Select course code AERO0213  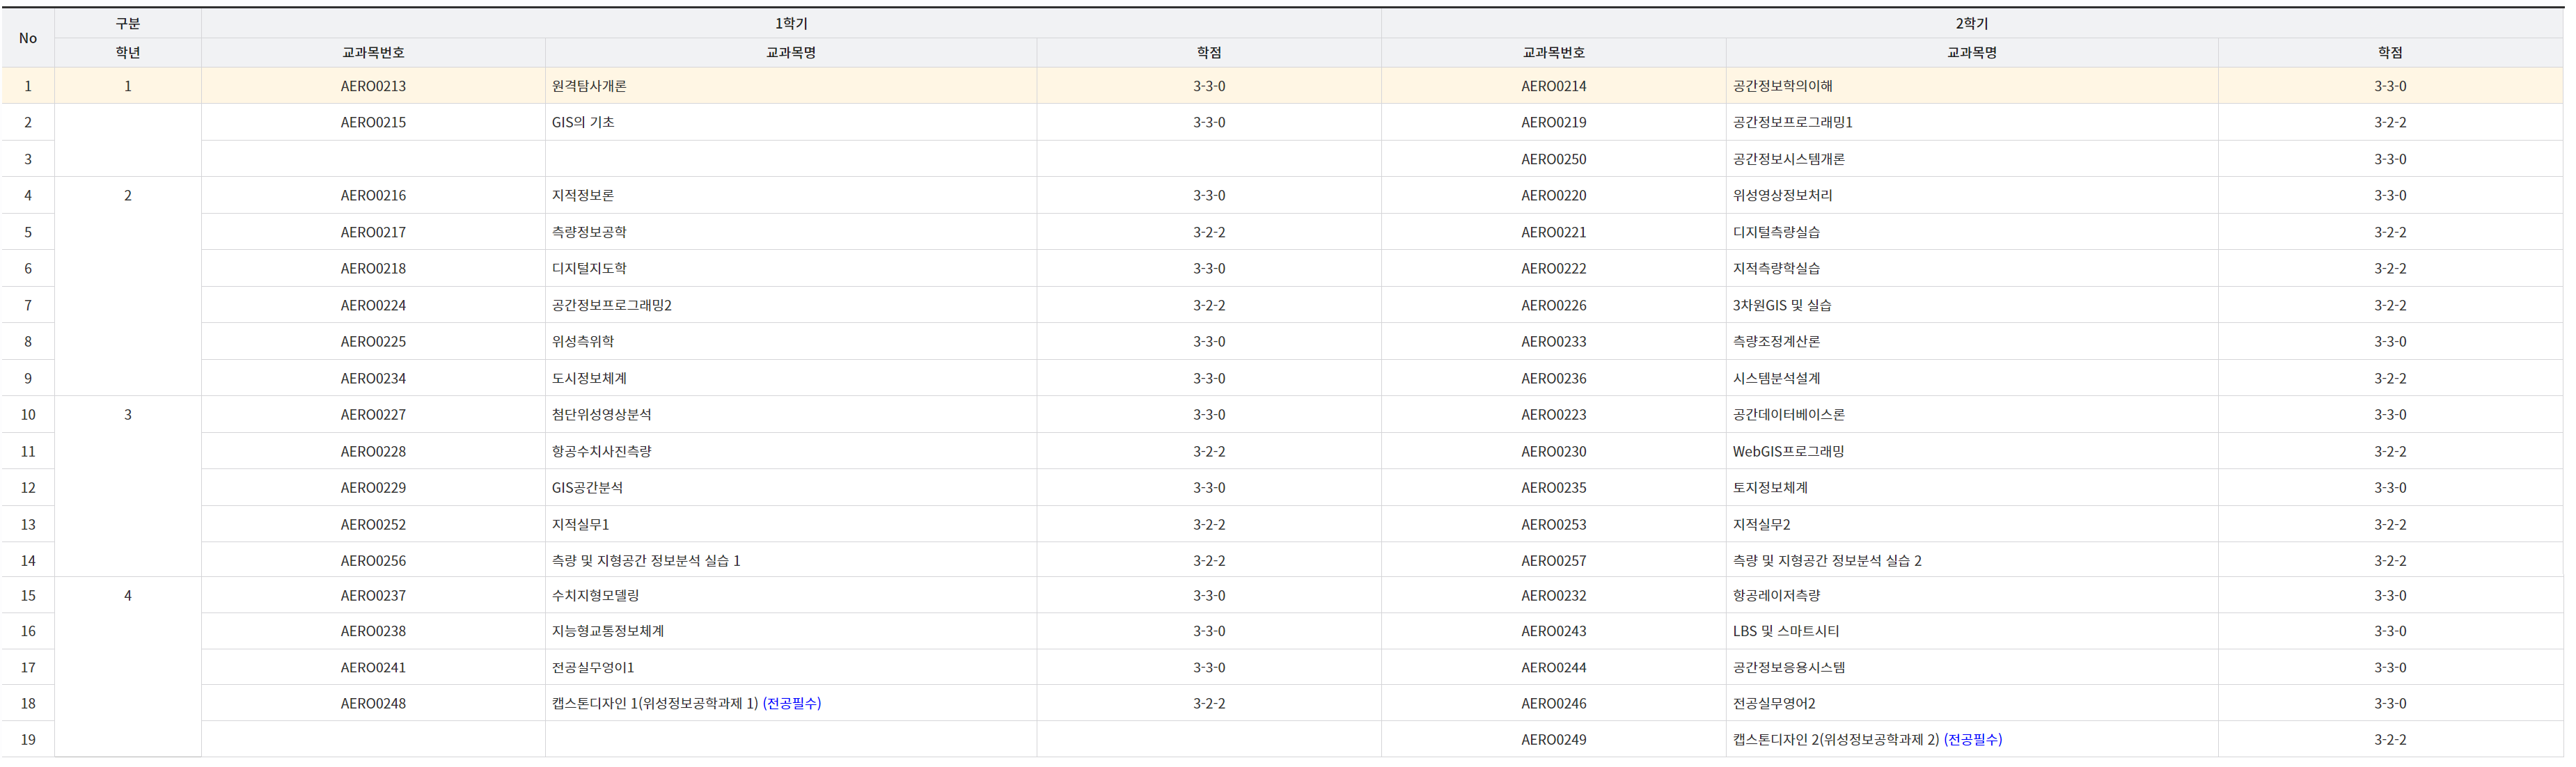373,86
